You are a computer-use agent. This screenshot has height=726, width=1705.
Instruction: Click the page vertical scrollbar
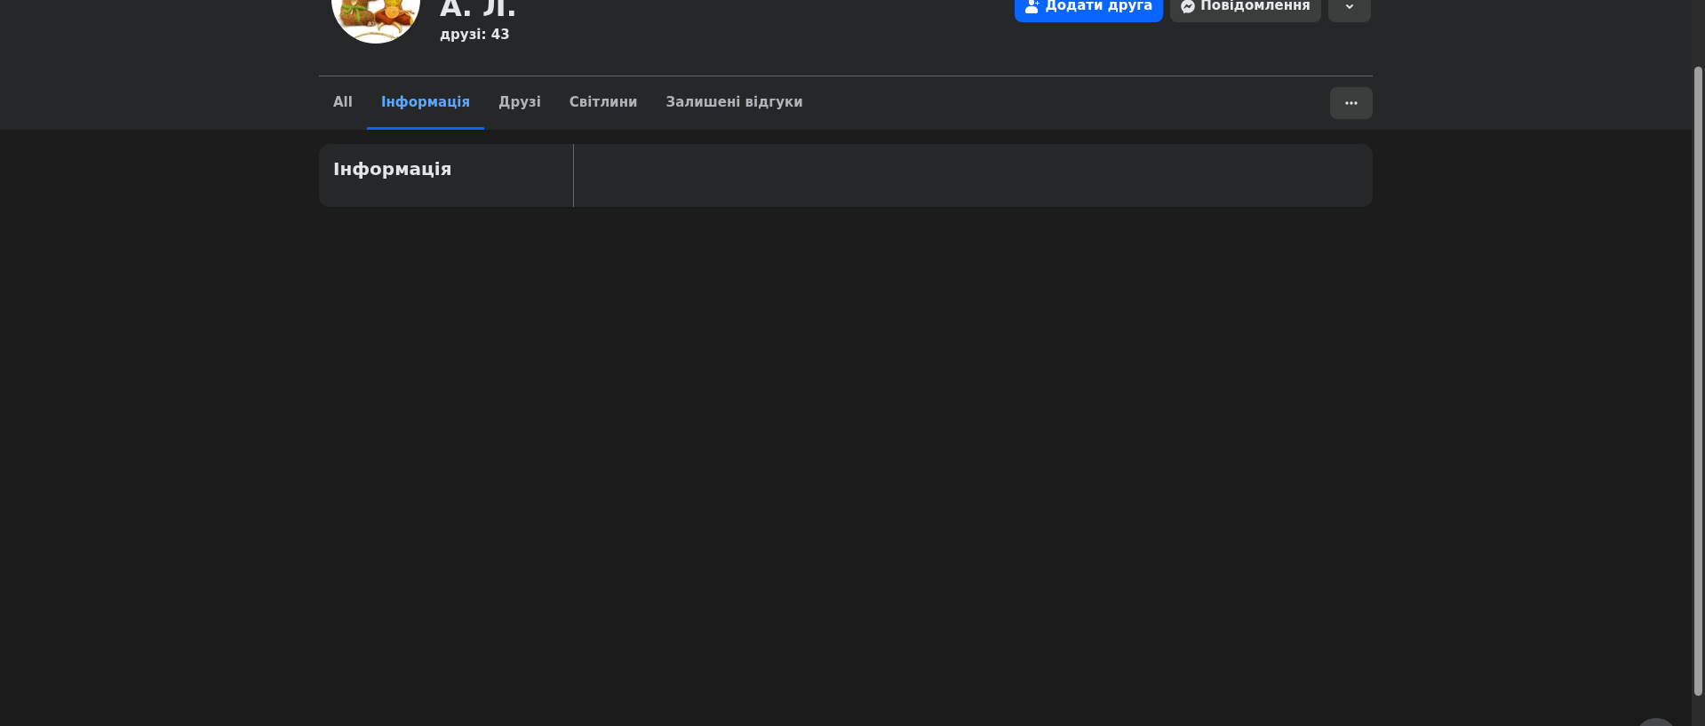pyautogui.click(x=1698, y=380)
